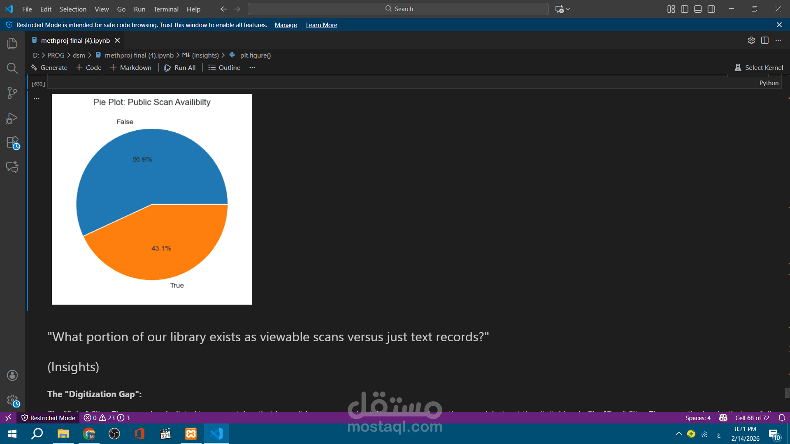This screenshot has width=790, height=444.
Task: Toggle the secondary side bar layout button
Action: click(x=711, y=9)
